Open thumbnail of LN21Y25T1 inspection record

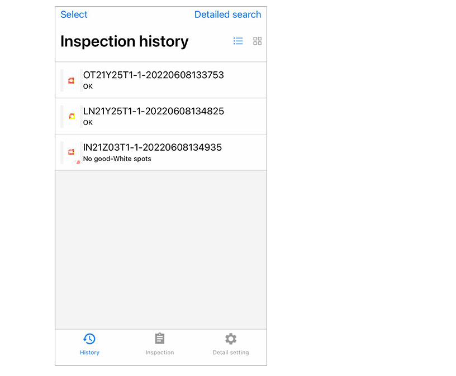tap(71, 117)
